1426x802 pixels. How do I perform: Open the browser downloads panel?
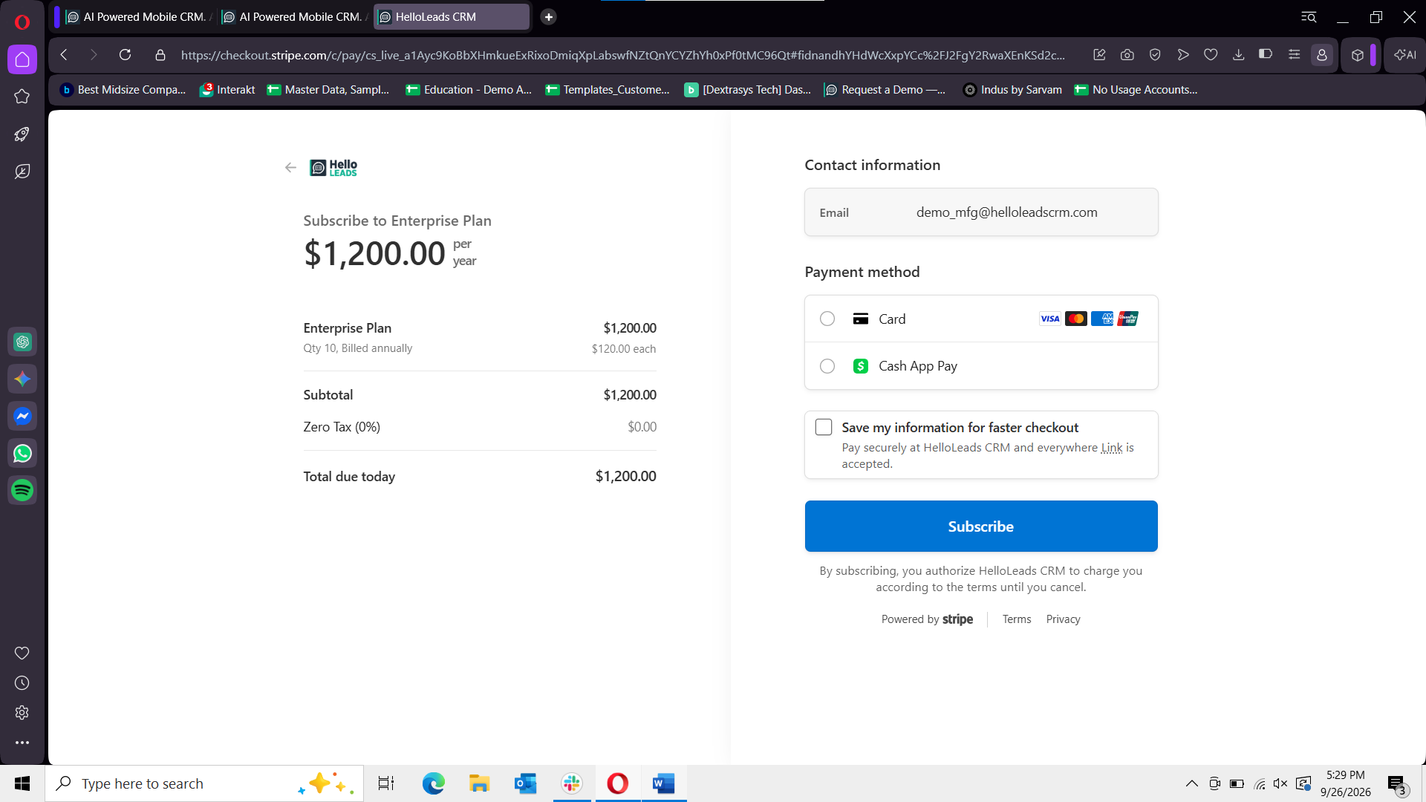1239,55
